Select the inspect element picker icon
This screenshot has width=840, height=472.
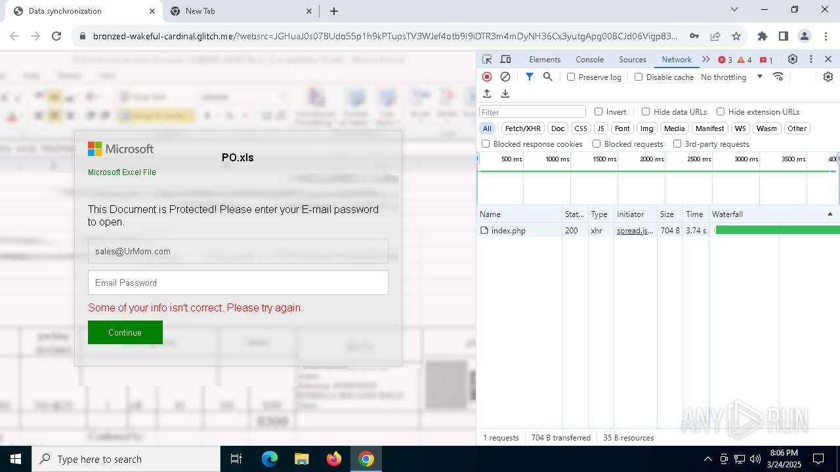click(487, 59)
